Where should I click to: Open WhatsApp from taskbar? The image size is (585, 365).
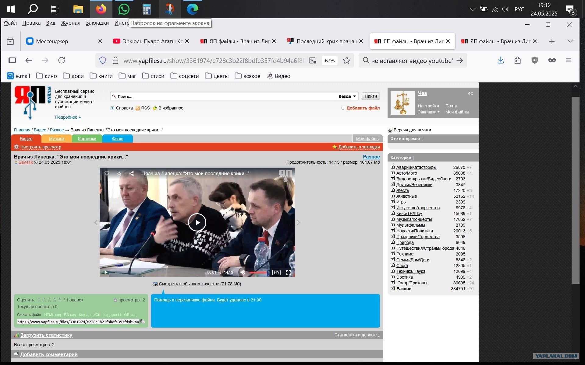click(x=124, y=9)
